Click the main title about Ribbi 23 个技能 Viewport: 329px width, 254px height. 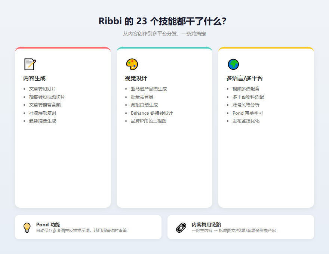pos(162,21)
